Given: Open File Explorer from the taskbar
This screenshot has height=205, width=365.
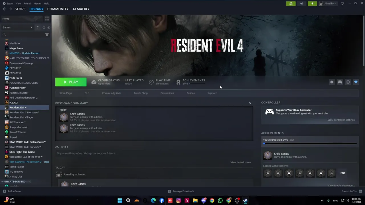Looking at the screenshot, I should click(195, 200).
